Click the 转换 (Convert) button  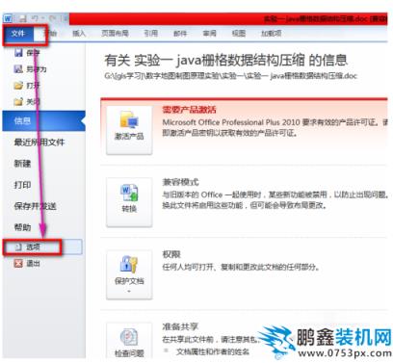129,202
